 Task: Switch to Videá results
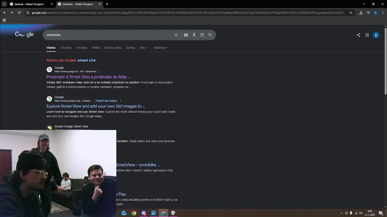coord(96,48)
